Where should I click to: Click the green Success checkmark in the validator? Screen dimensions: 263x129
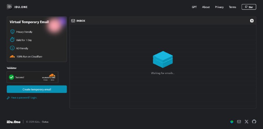(x=12, y=77)
